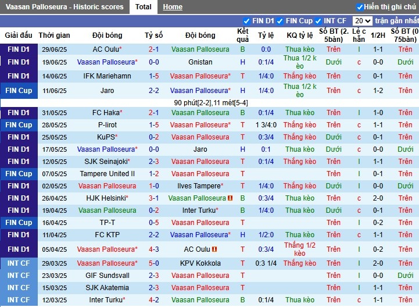Viewport: 419px width, 307px height.
Task: Open KPV Kokkola team link
Action: coord(200,263)
